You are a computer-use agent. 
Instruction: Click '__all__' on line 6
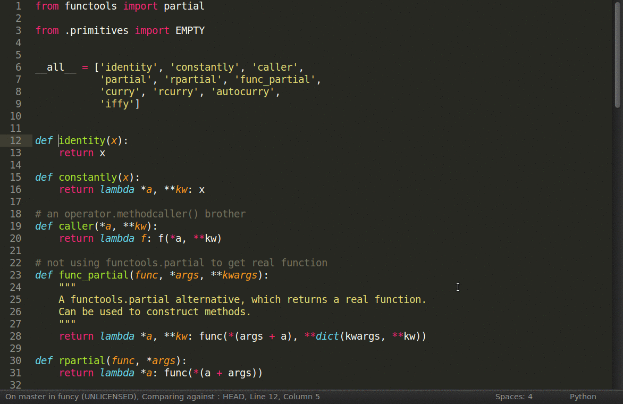(56, 67)
